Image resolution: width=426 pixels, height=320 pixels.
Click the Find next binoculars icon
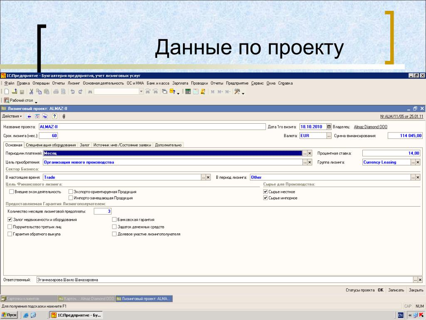point(148,92)
